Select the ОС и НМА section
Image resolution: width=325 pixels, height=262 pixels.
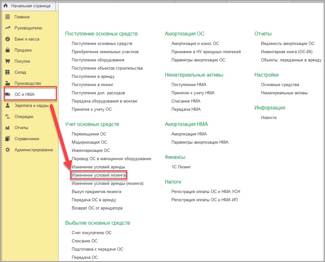point(24,94)
